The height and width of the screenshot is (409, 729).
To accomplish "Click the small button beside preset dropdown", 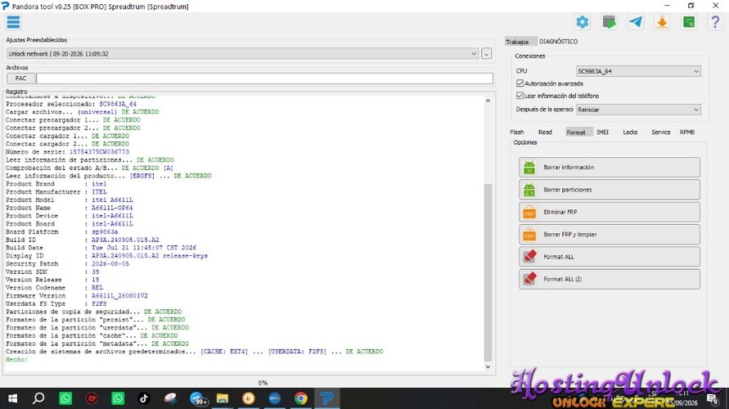I will pyautogui.click(x=486, y=53).
